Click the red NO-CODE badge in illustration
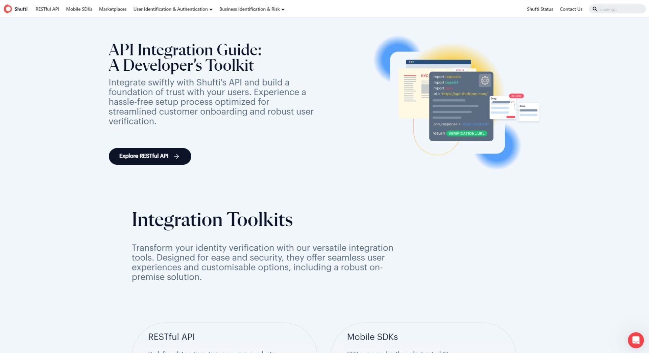The width and height of the screenshot is (649, 353). tap(516, 96)
